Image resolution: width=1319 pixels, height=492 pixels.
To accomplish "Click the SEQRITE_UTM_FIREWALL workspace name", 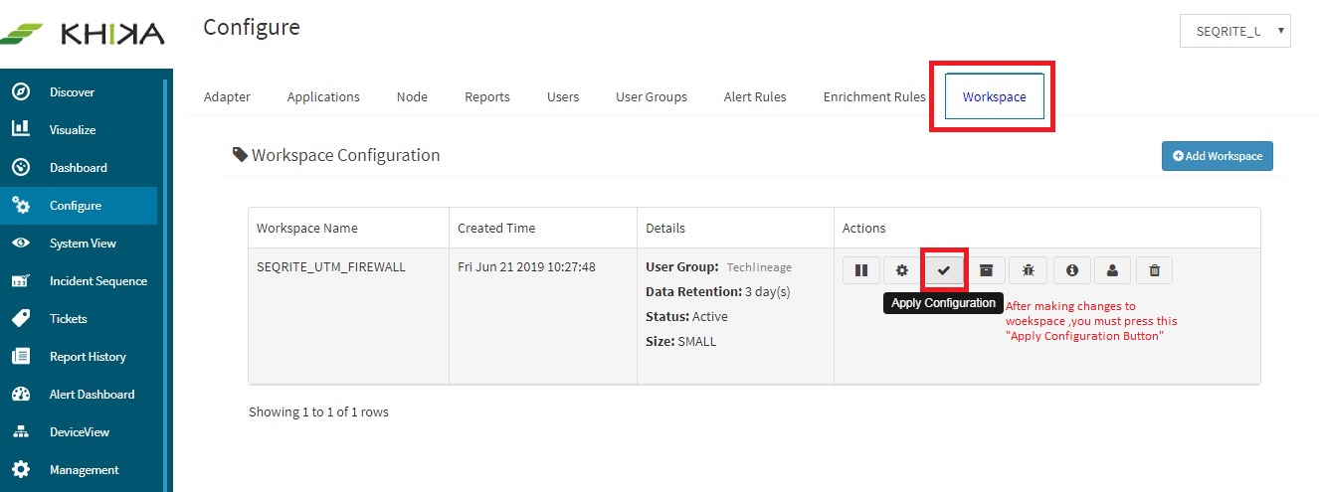I will click(x=331, y=267).
